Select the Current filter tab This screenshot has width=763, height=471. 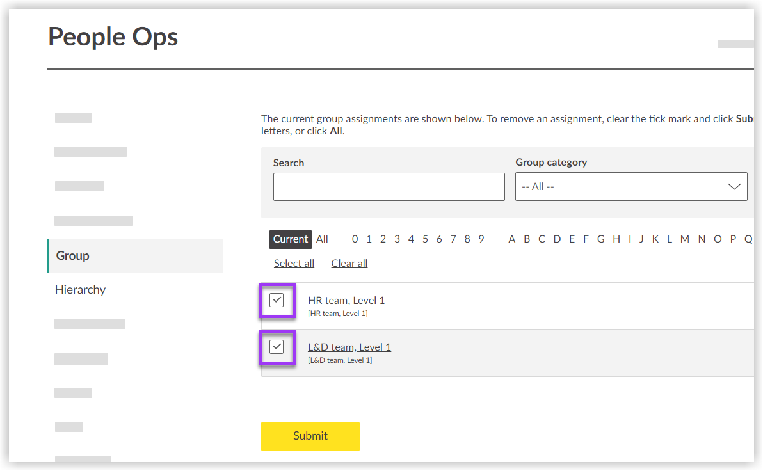tap(290, 239)
